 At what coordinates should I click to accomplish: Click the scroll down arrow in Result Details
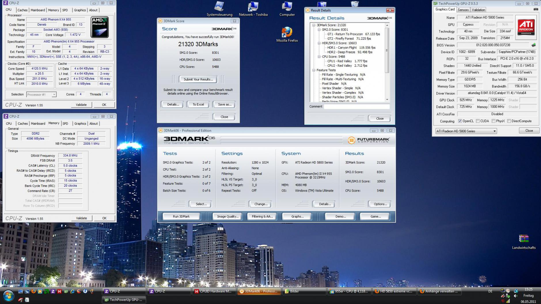pos(387,100)
